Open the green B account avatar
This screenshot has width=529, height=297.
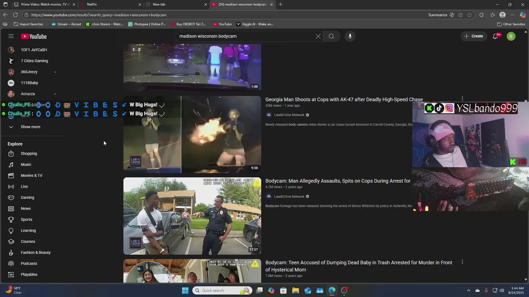point(511,36)
